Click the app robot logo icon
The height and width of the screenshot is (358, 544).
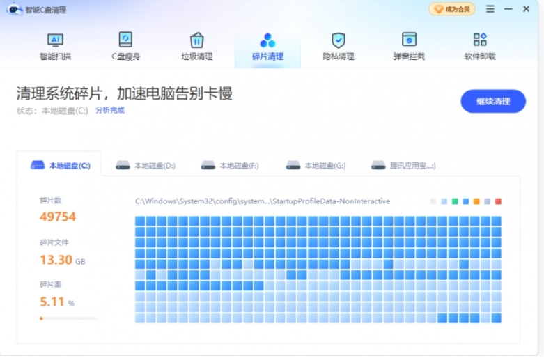click(x=14, y=9)
